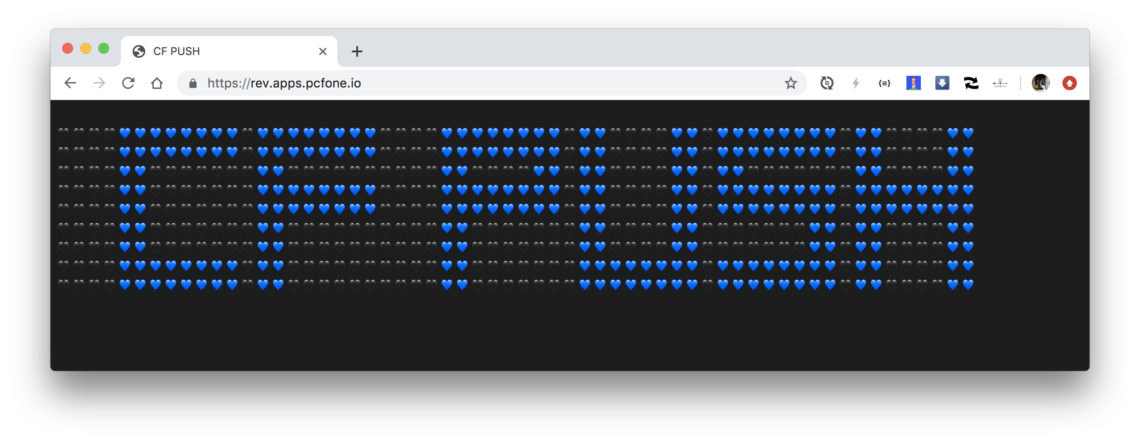Screen dimensions: 1140x443
Task: Close the CF PUSH tab
Action: [323, 51]
